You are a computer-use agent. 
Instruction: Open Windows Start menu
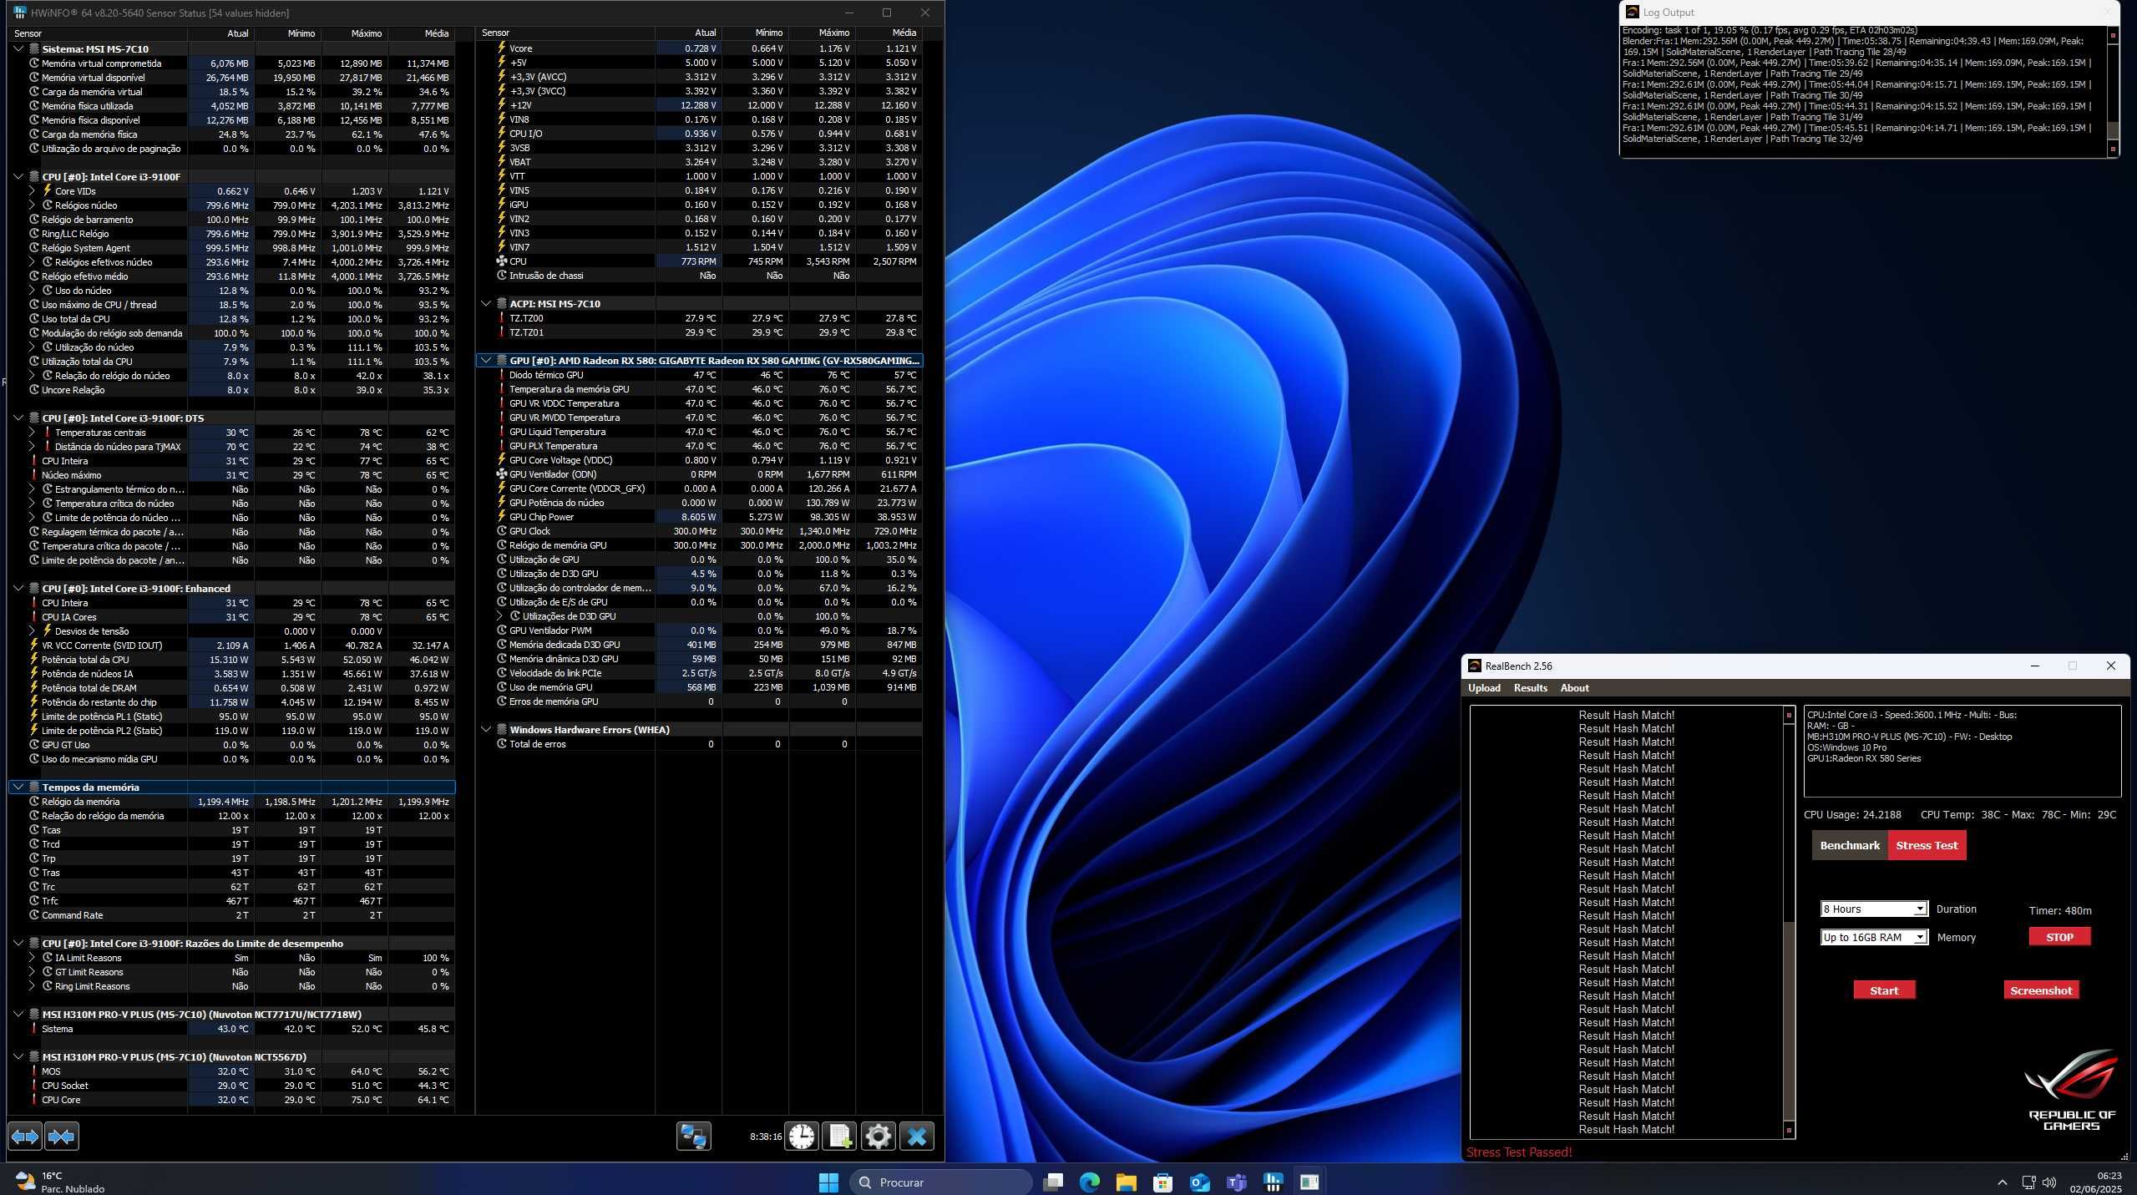pyautogui.click(x=828, y=1182)
